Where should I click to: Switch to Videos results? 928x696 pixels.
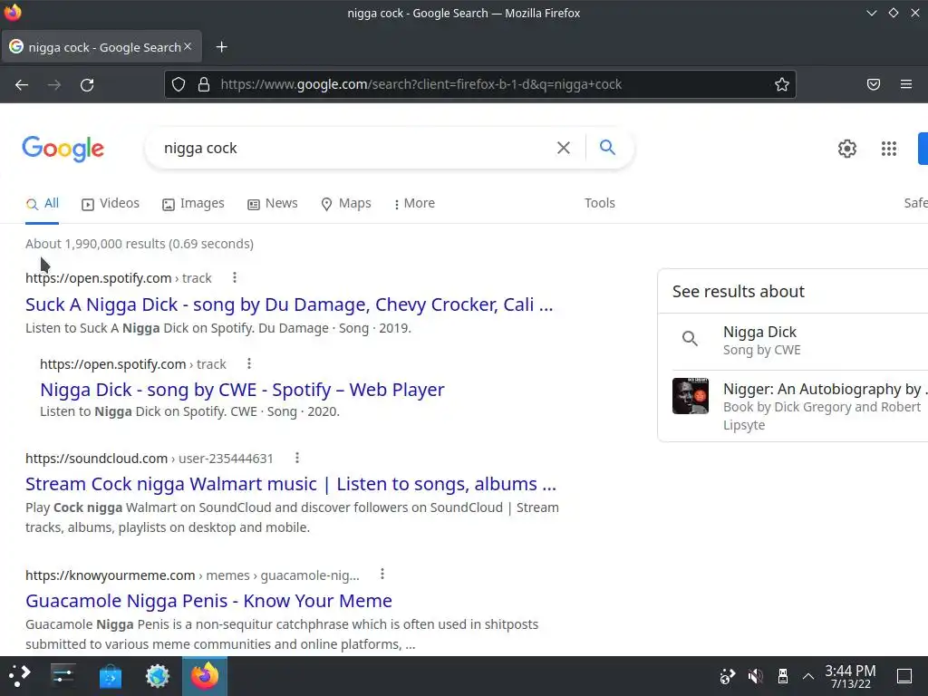111,204
